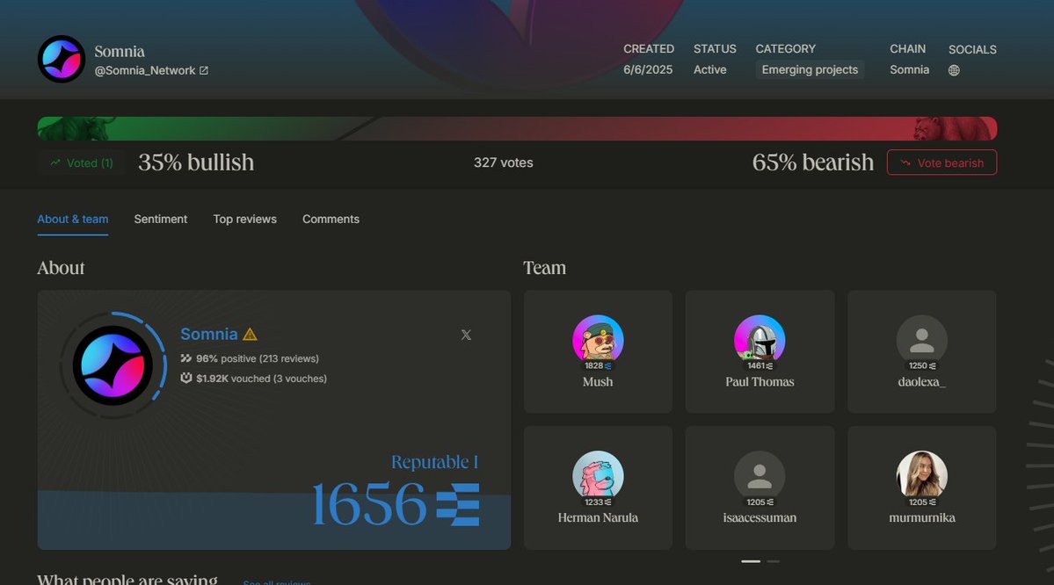The height and width of the screenshot is (585, 1054).
Task: Click the team member name Paul Thomas
Action: click(760, 382)
